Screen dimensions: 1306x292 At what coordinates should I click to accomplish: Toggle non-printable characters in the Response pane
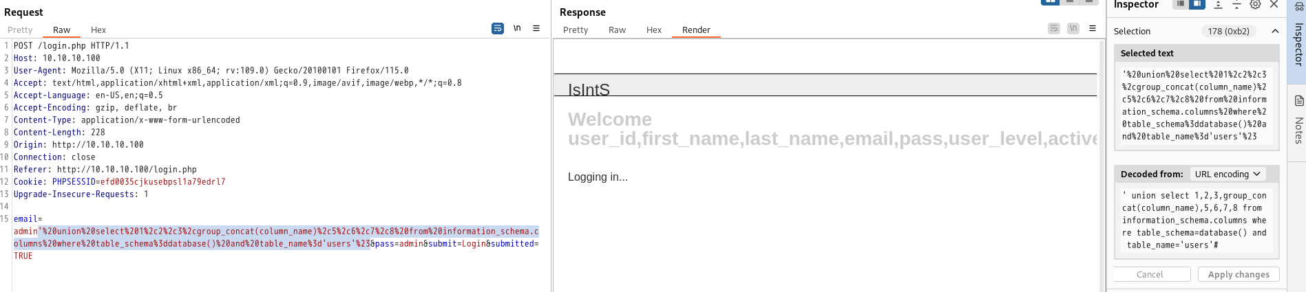click(x=1073, y=29)
